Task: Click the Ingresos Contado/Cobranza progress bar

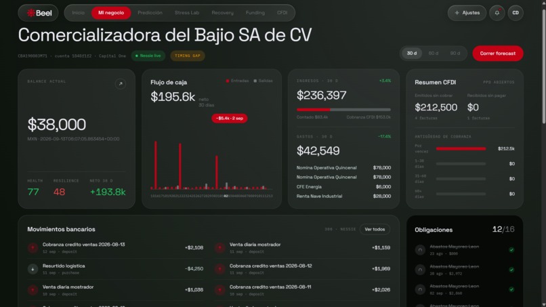Action: tap(343, 110)
